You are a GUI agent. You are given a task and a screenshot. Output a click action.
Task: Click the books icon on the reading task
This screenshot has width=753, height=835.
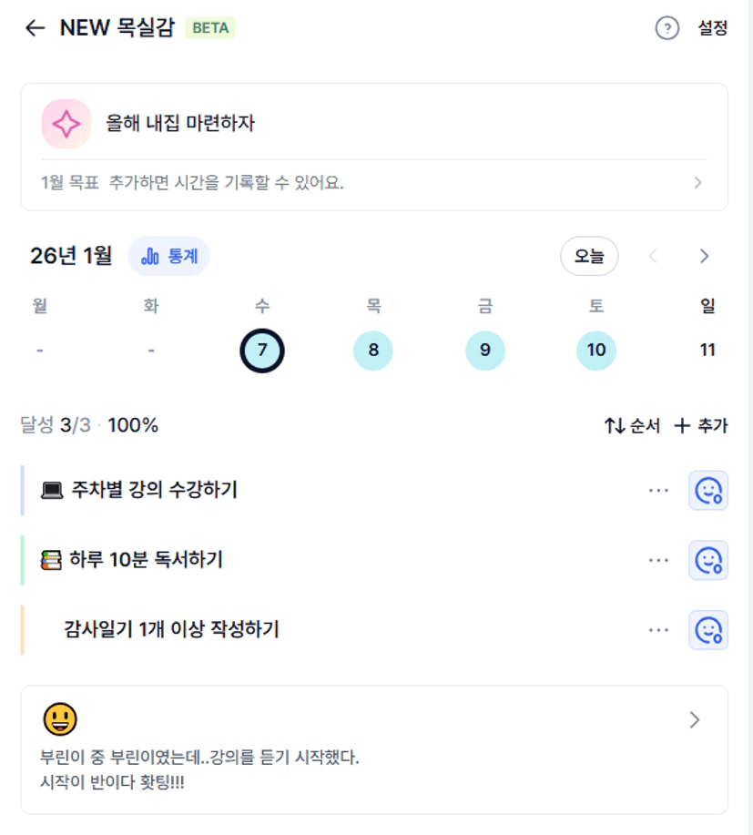[x=52, y=560]
